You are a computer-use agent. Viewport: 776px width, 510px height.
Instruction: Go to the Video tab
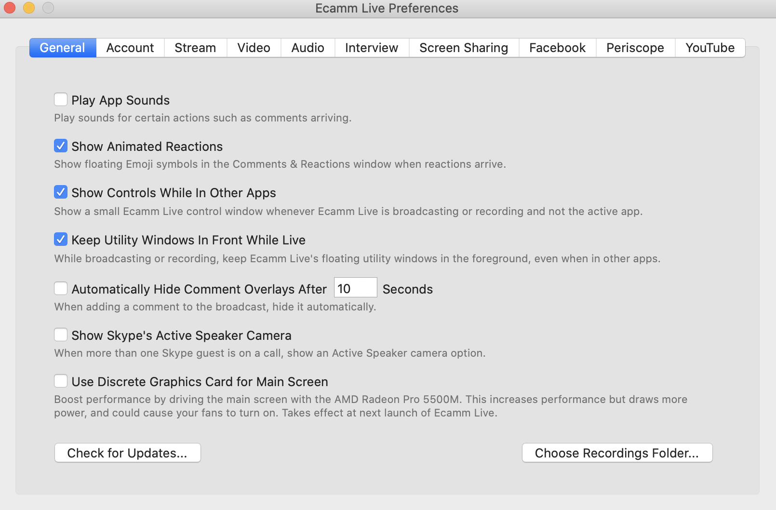point(254,48)
